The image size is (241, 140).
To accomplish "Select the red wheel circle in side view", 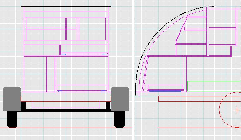I will point(230,110).
